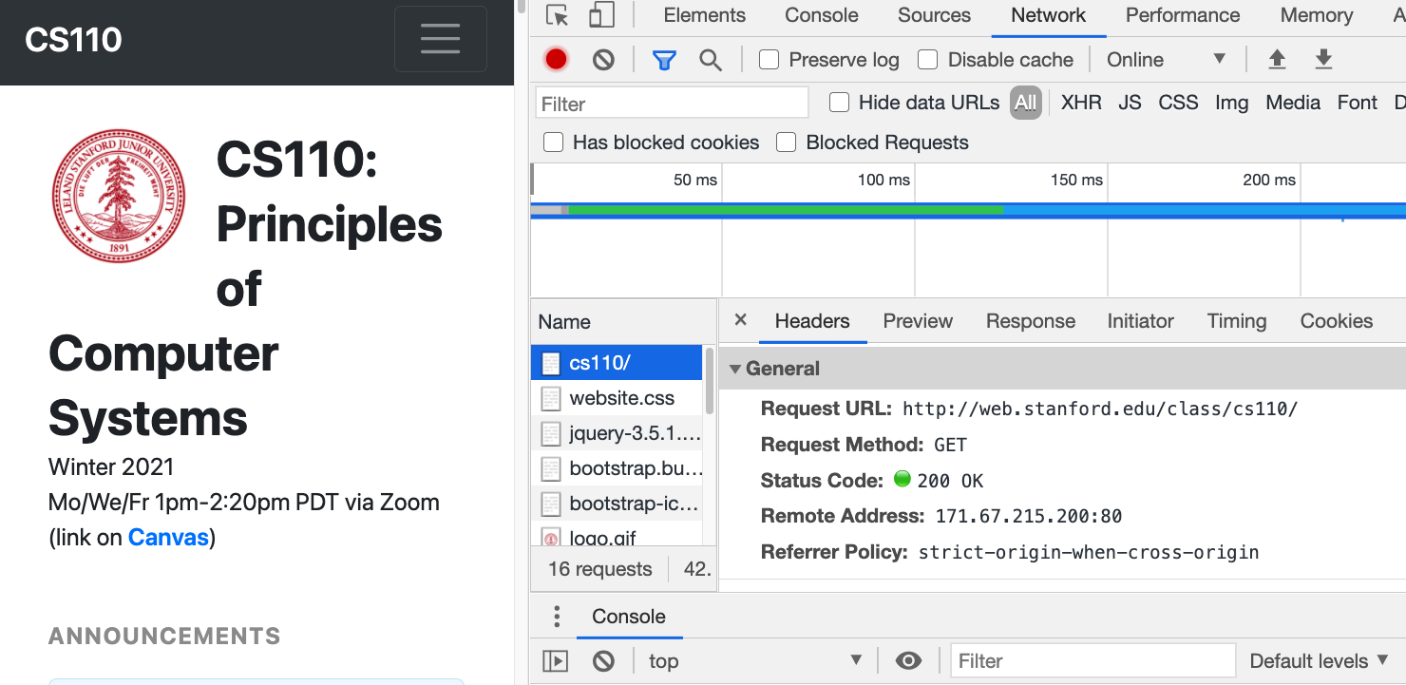Open the Initiator tab of the request
1406x685 pixels.
pos(1140,321)
